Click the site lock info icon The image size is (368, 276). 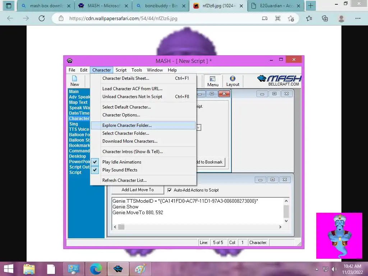click(x=61, y=18)
